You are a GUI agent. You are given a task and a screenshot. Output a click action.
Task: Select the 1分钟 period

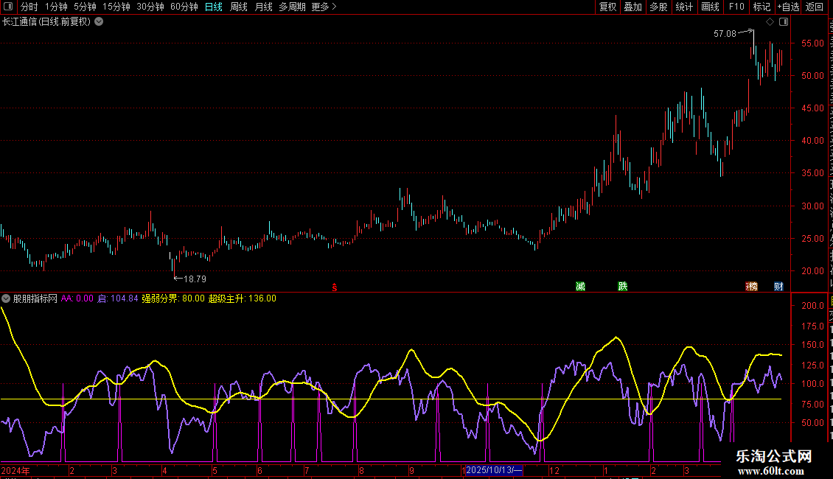click(56, 7)
